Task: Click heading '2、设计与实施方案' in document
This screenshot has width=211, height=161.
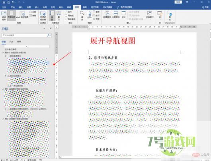Action: pyautogui.click(x=103, y=57)
